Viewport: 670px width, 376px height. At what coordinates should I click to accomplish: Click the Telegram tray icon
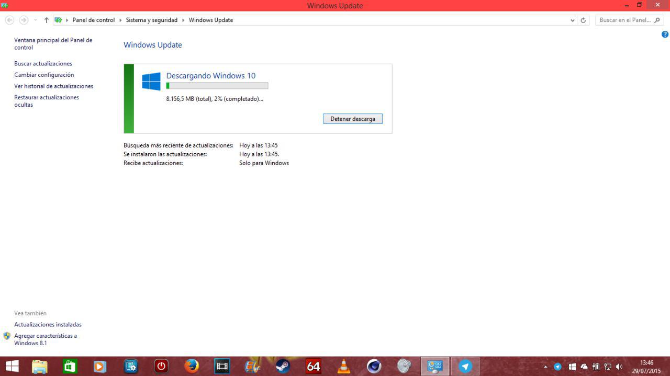click(557, 367)
